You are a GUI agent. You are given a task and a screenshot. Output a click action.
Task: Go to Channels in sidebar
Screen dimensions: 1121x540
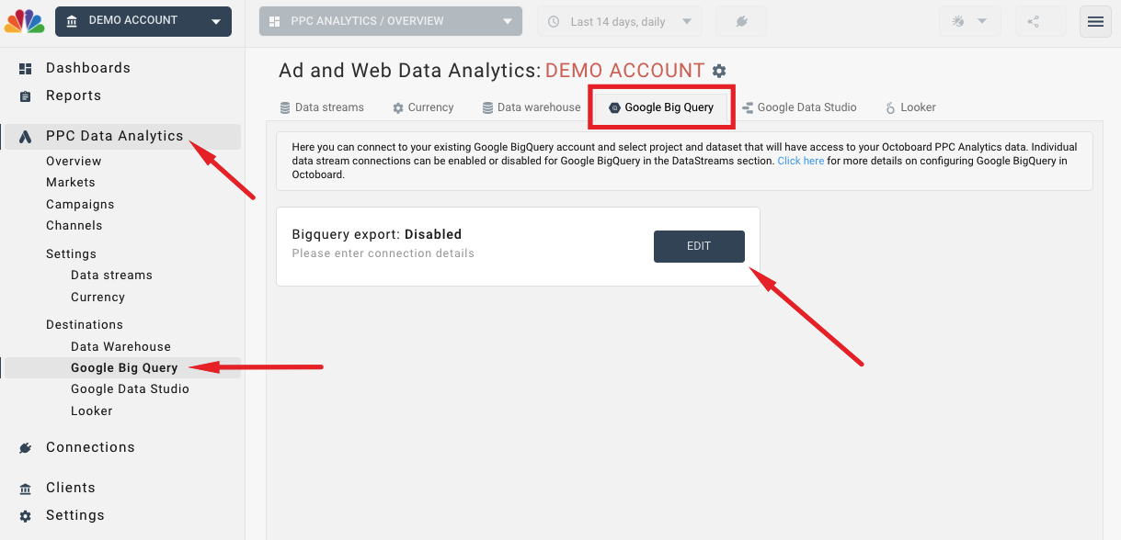pos(74,225)
